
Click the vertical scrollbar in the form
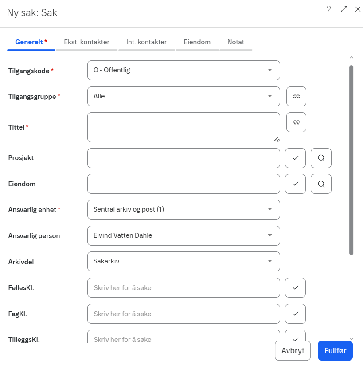point(351,160)
